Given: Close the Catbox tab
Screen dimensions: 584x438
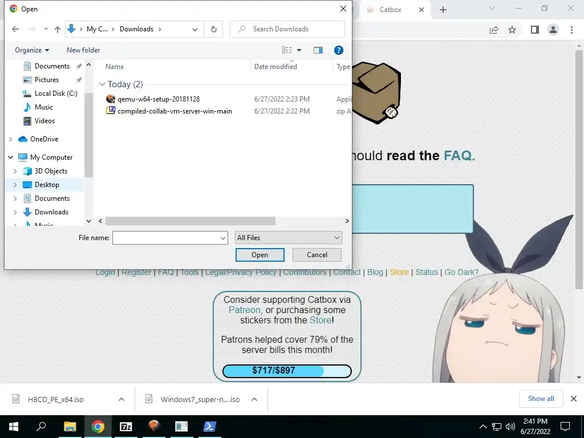Looking at the screenshot, I should point(421,10).
